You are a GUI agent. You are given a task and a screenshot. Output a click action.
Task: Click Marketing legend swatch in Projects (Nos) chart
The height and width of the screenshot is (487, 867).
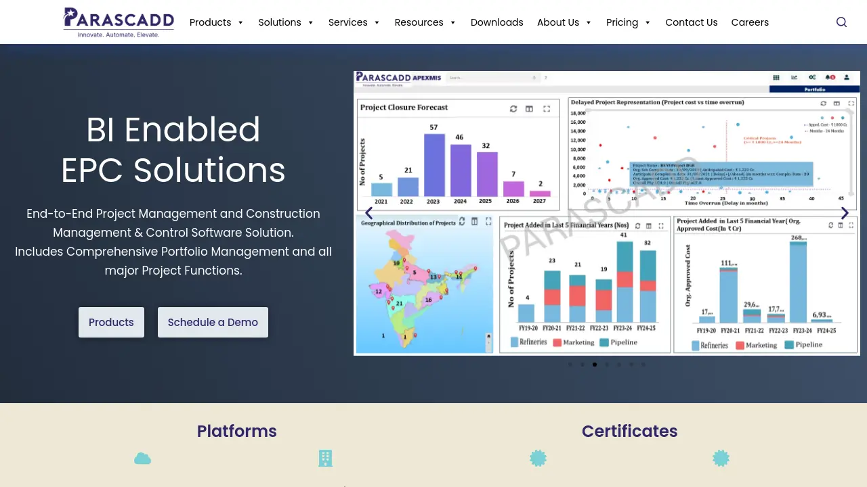[x=557, y=342]
